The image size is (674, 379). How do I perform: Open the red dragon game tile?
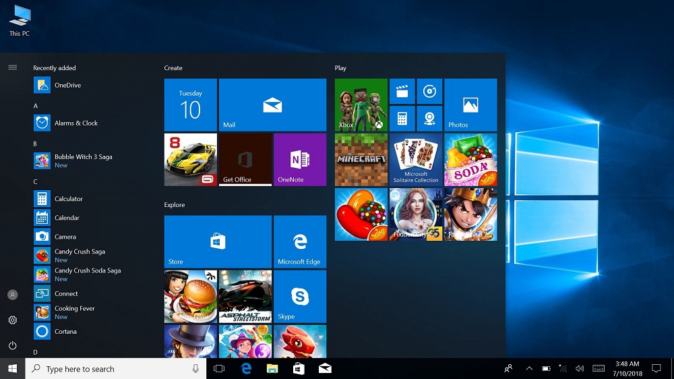300,342
